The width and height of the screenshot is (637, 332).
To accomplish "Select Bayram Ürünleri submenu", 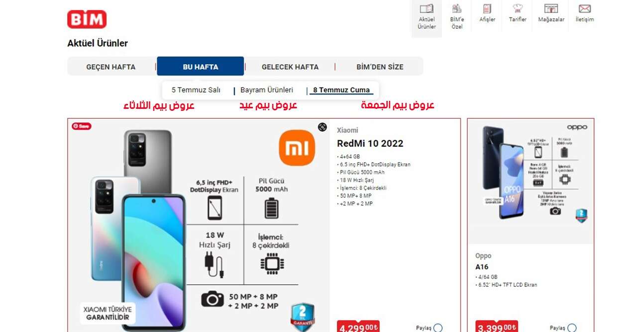I will (x=267, y=90).
